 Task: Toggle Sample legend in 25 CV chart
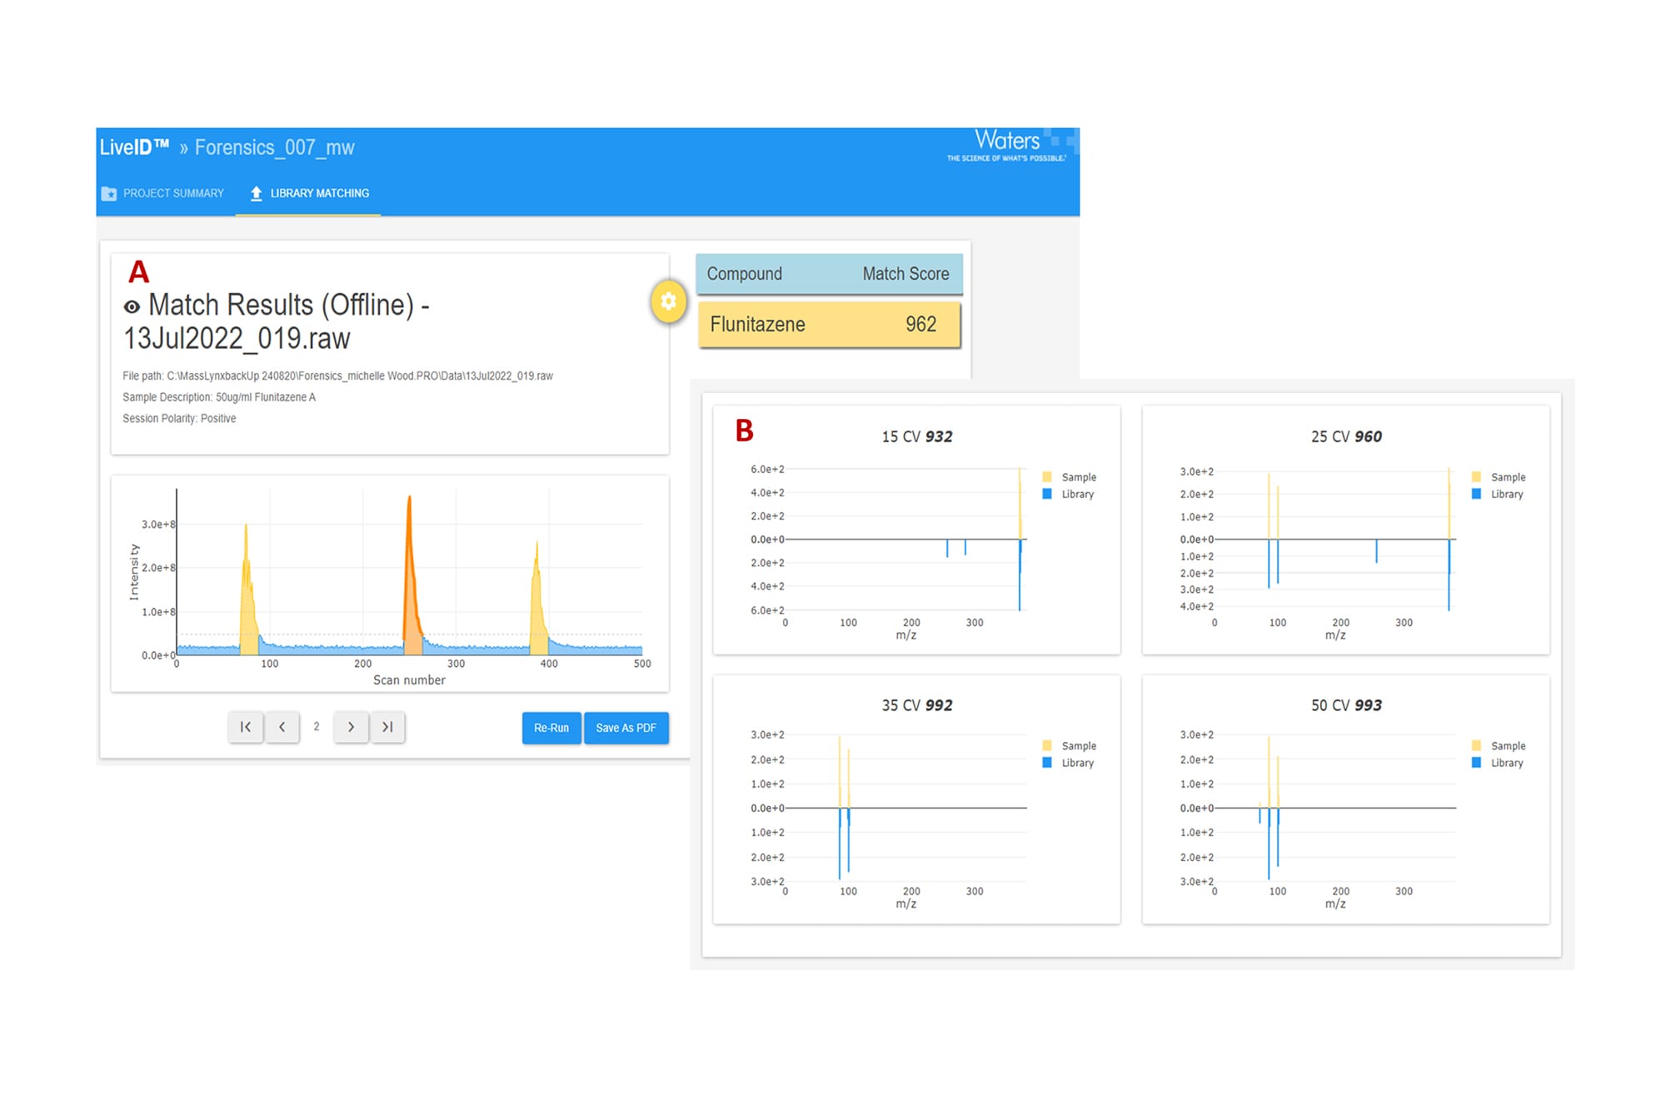tap(1499, 477)
